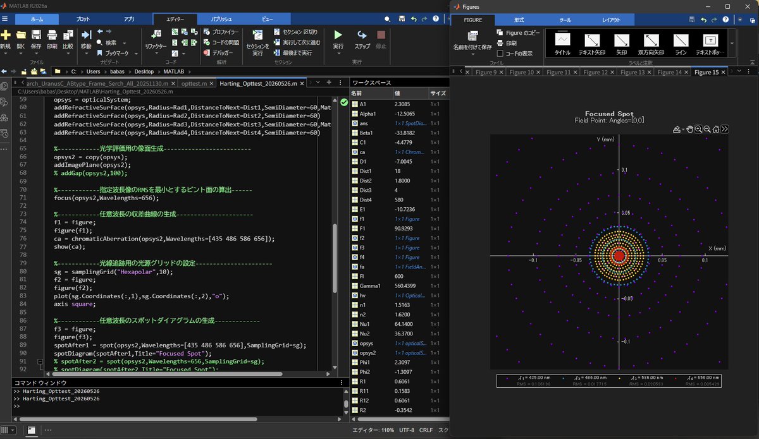Click the セクションを実行 (Run Section) icon
The height and width of the screenshot is (439, 759).
pyautogui.click(x=257, y=34)
